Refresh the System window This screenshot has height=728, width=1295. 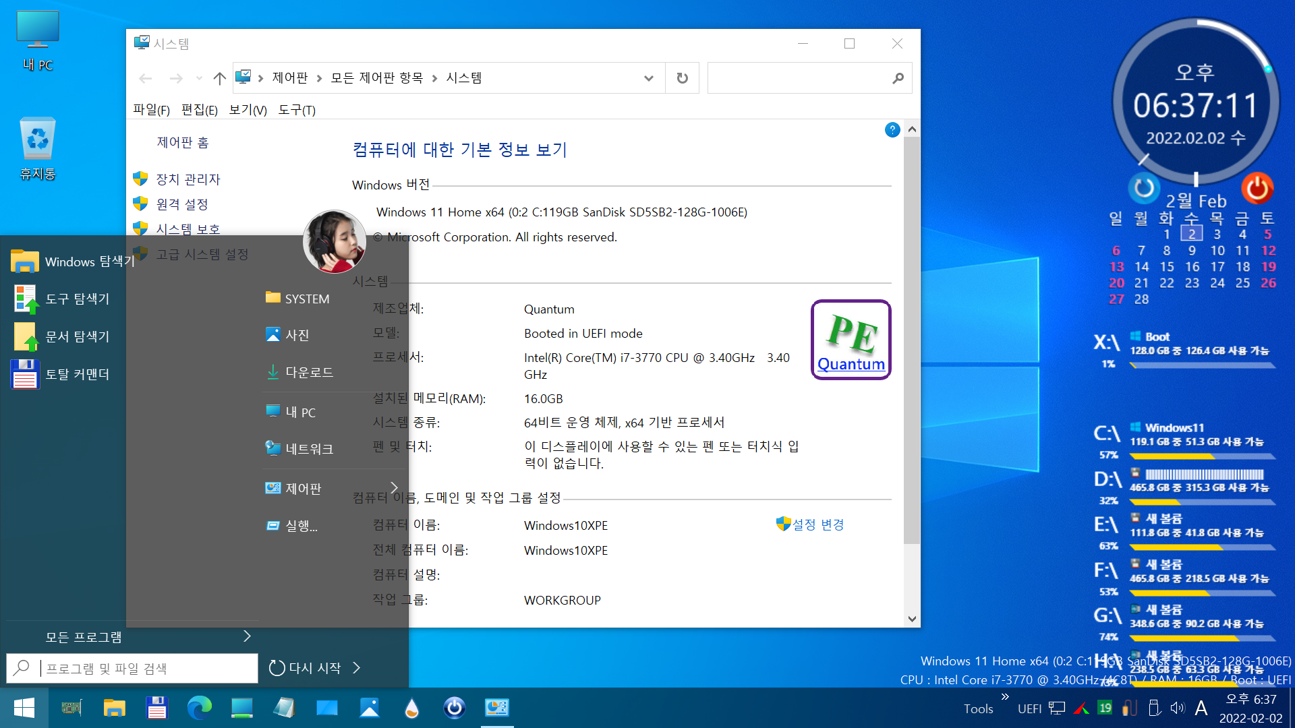coord(683,78)
